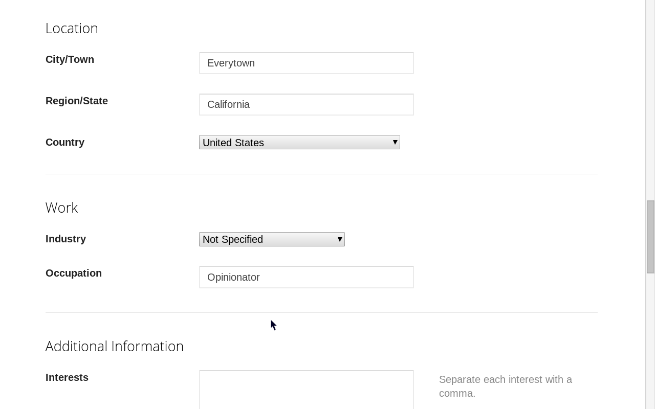Click the comma-separation hint text beside Interests
Screen dimensions: 655x409
tap(506, 386)
